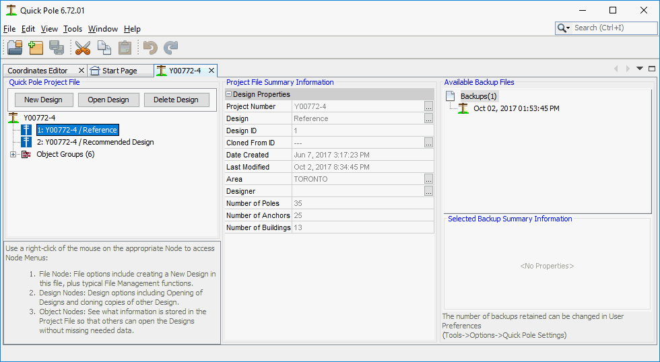Open Cloned From ID ellipsis editor
The width and height of the screenshot is (660, 362).
coord(428,143)
